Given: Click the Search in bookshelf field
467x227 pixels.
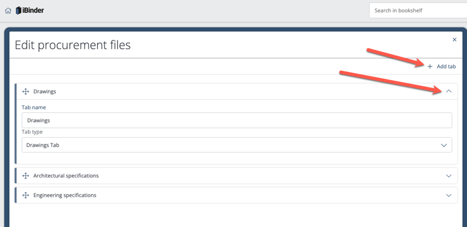Looking at the screenshot, I should (x=418, y=11).
